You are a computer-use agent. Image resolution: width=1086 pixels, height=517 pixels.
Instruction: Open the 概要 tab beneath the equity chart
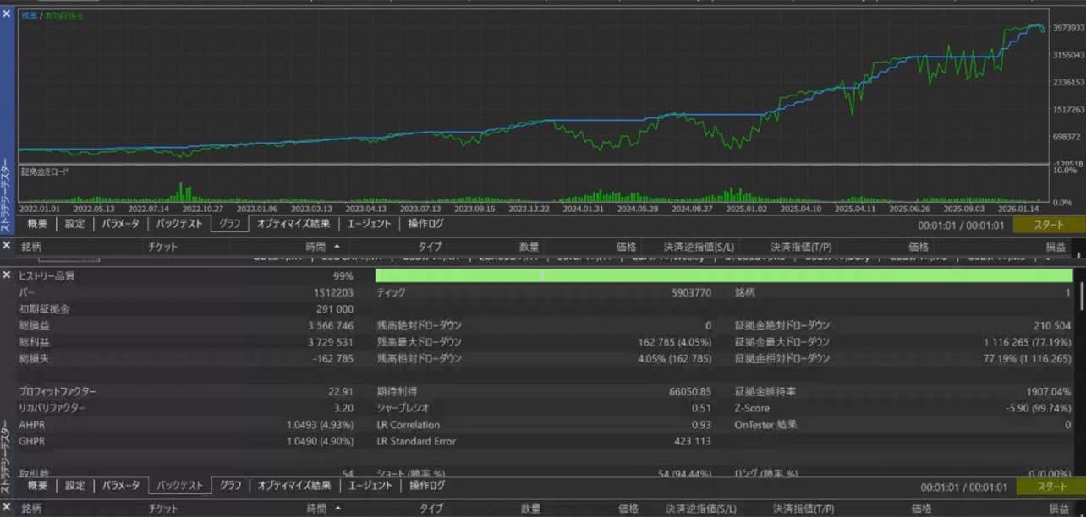pos(36,224)
